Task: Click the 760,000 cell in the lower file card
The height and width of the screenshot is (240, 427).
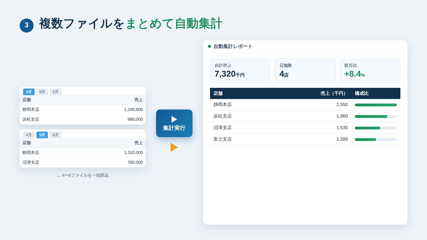Action: [135, 162]
